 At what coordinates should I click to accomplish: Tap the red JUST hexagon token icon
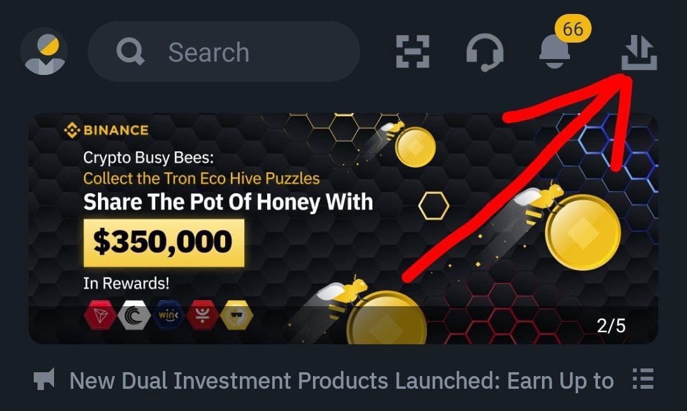[202, 314]
